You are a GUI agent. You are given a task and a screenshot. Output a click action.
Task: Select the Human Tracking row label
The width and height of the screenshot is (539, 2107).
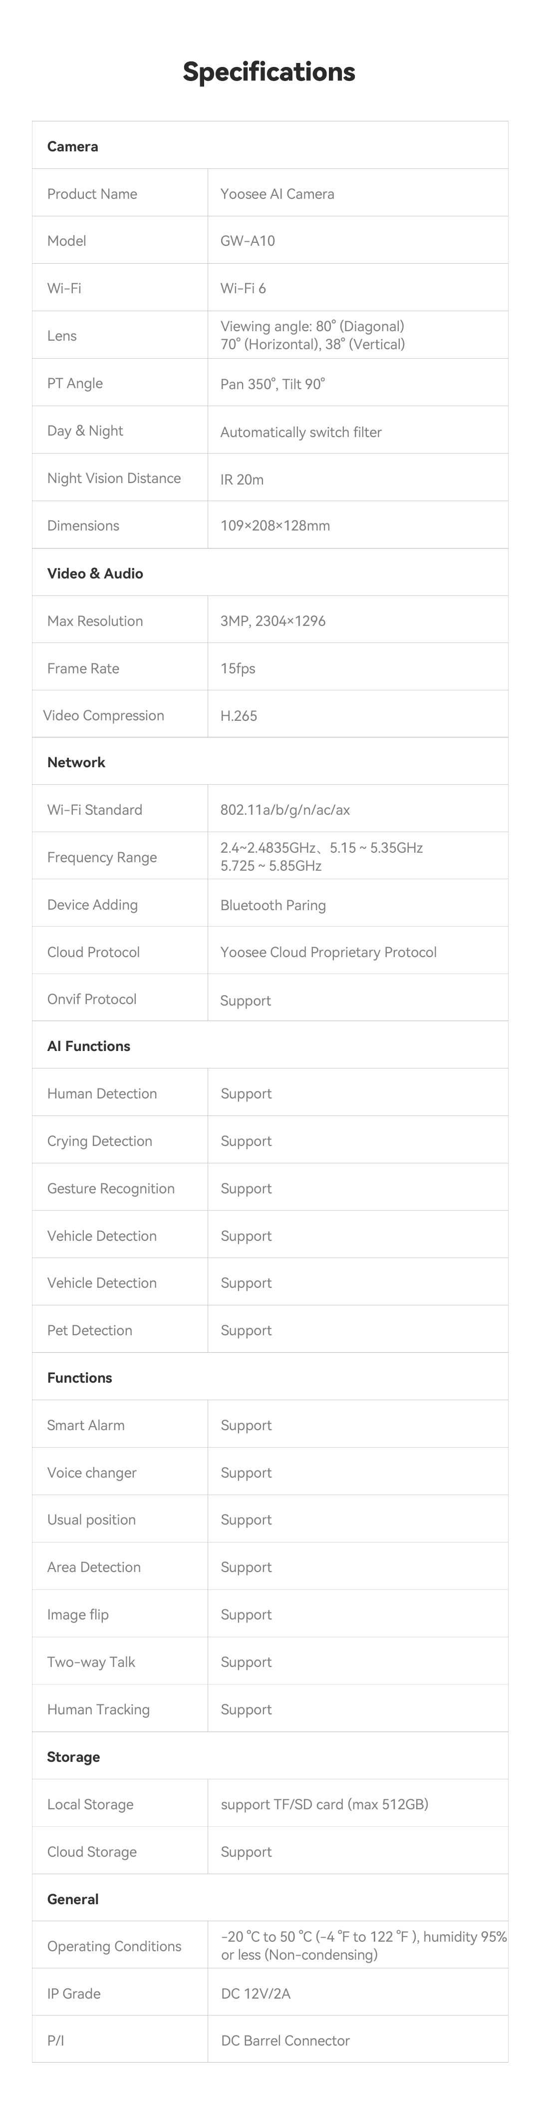tap(98, 1709)
